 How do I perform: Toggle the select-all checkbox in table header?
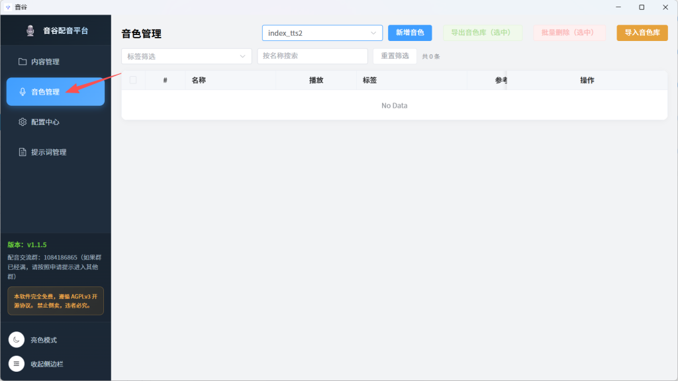click(x=133, y=80)
